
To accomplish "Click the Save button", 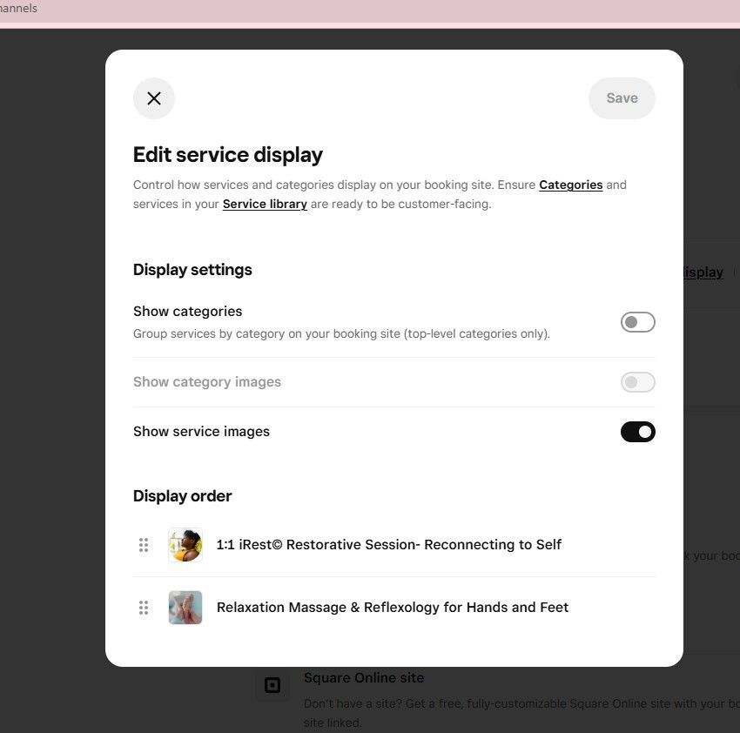I will (622, 98).
